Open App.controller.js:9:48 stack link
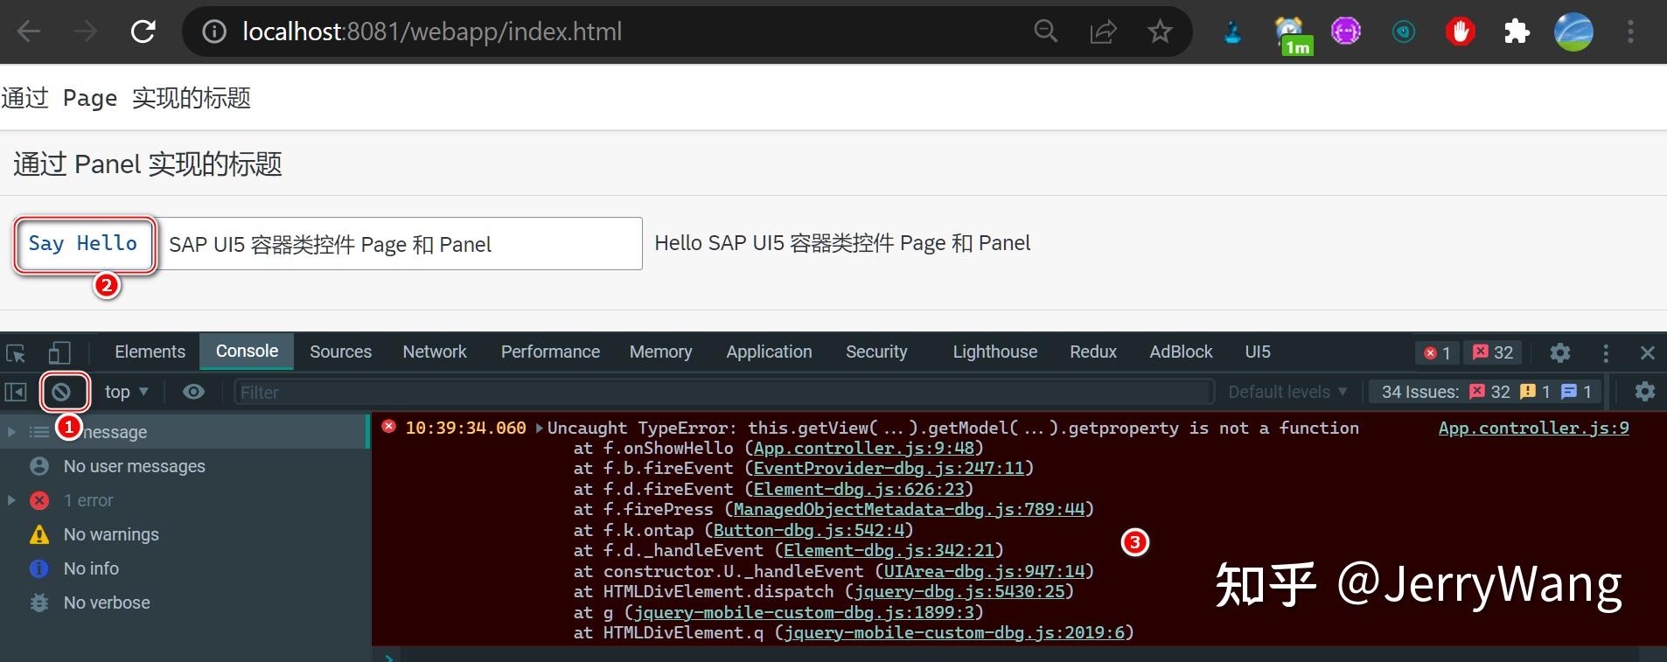This screenshot has height=662, width=1667. (863, 448)
